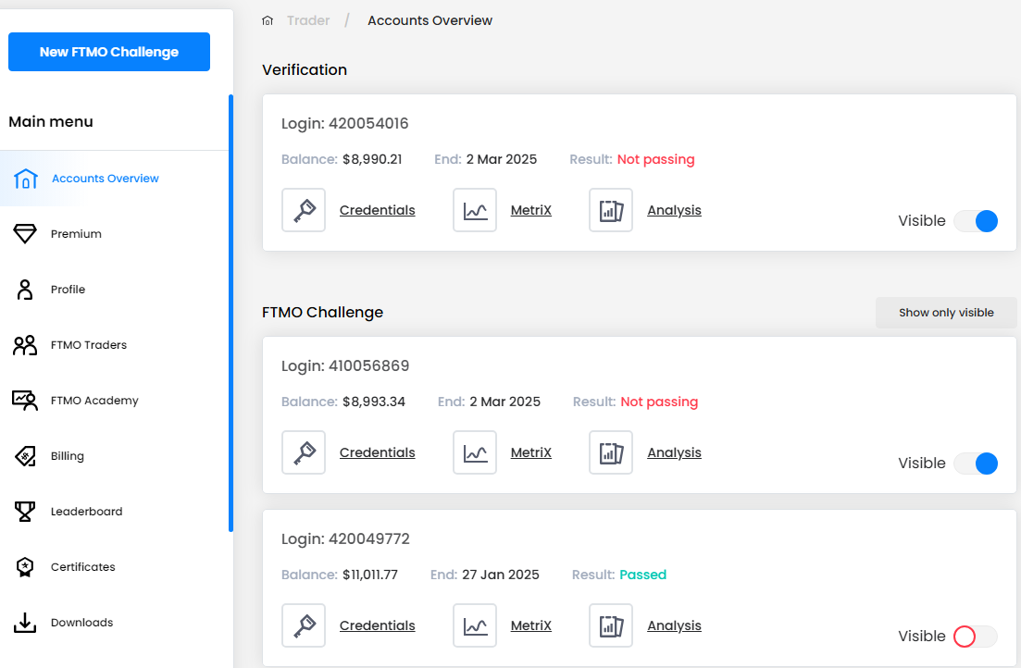
Task: Click the FTMO Challenge section heading
Action: coord(322,313)
